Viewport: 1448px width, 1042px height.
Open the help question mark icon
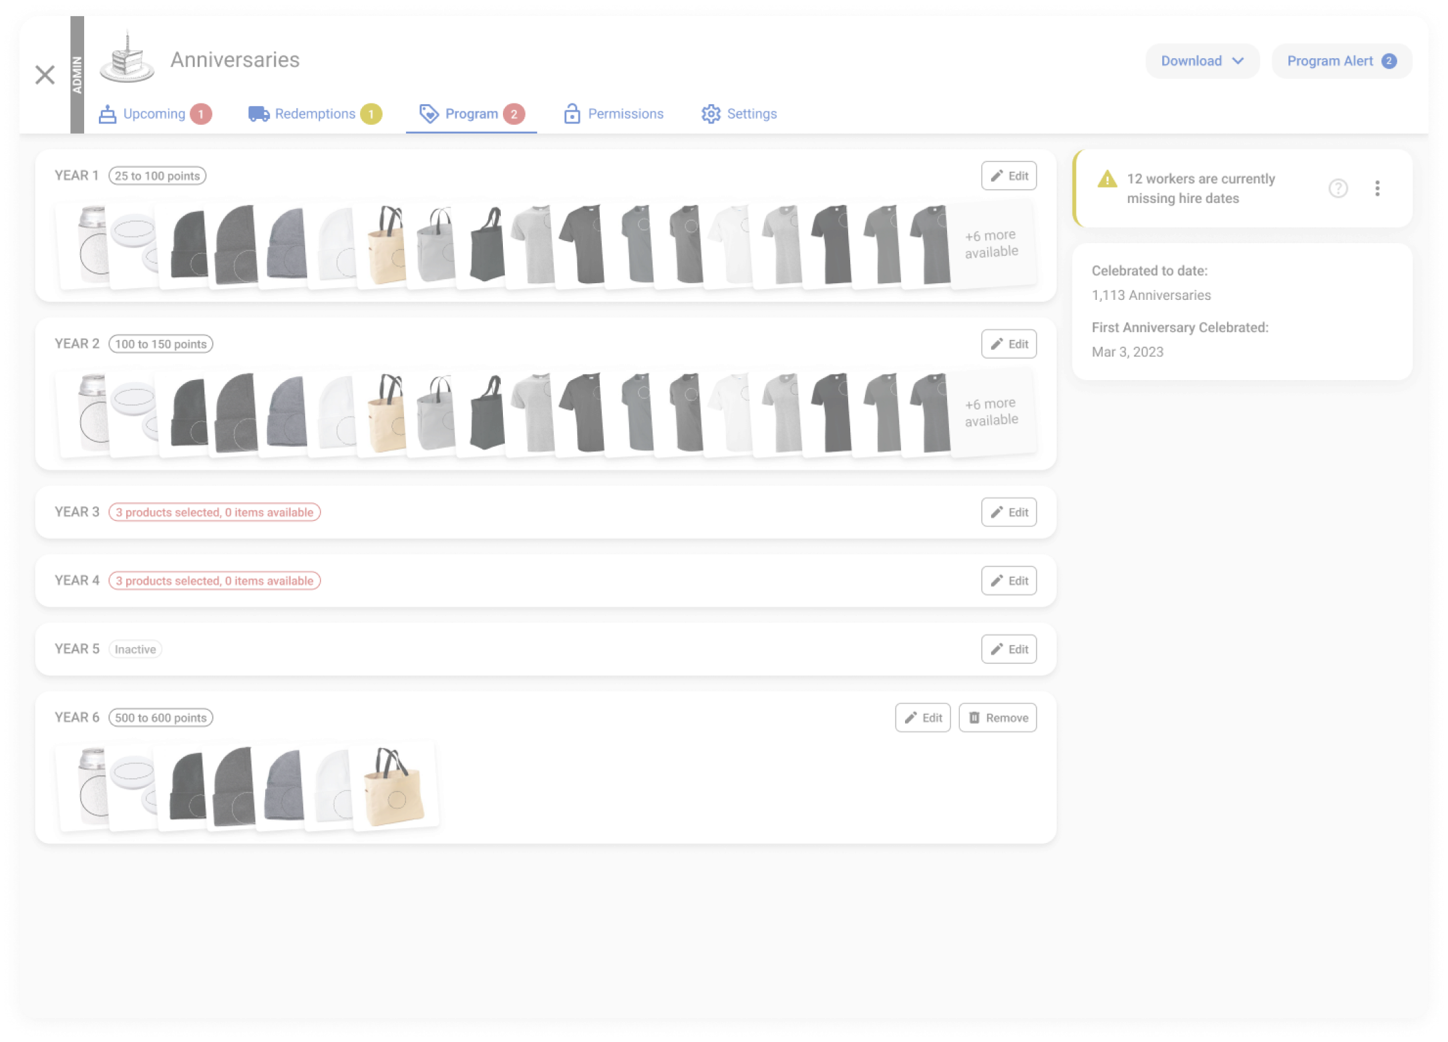point(1338,189)
